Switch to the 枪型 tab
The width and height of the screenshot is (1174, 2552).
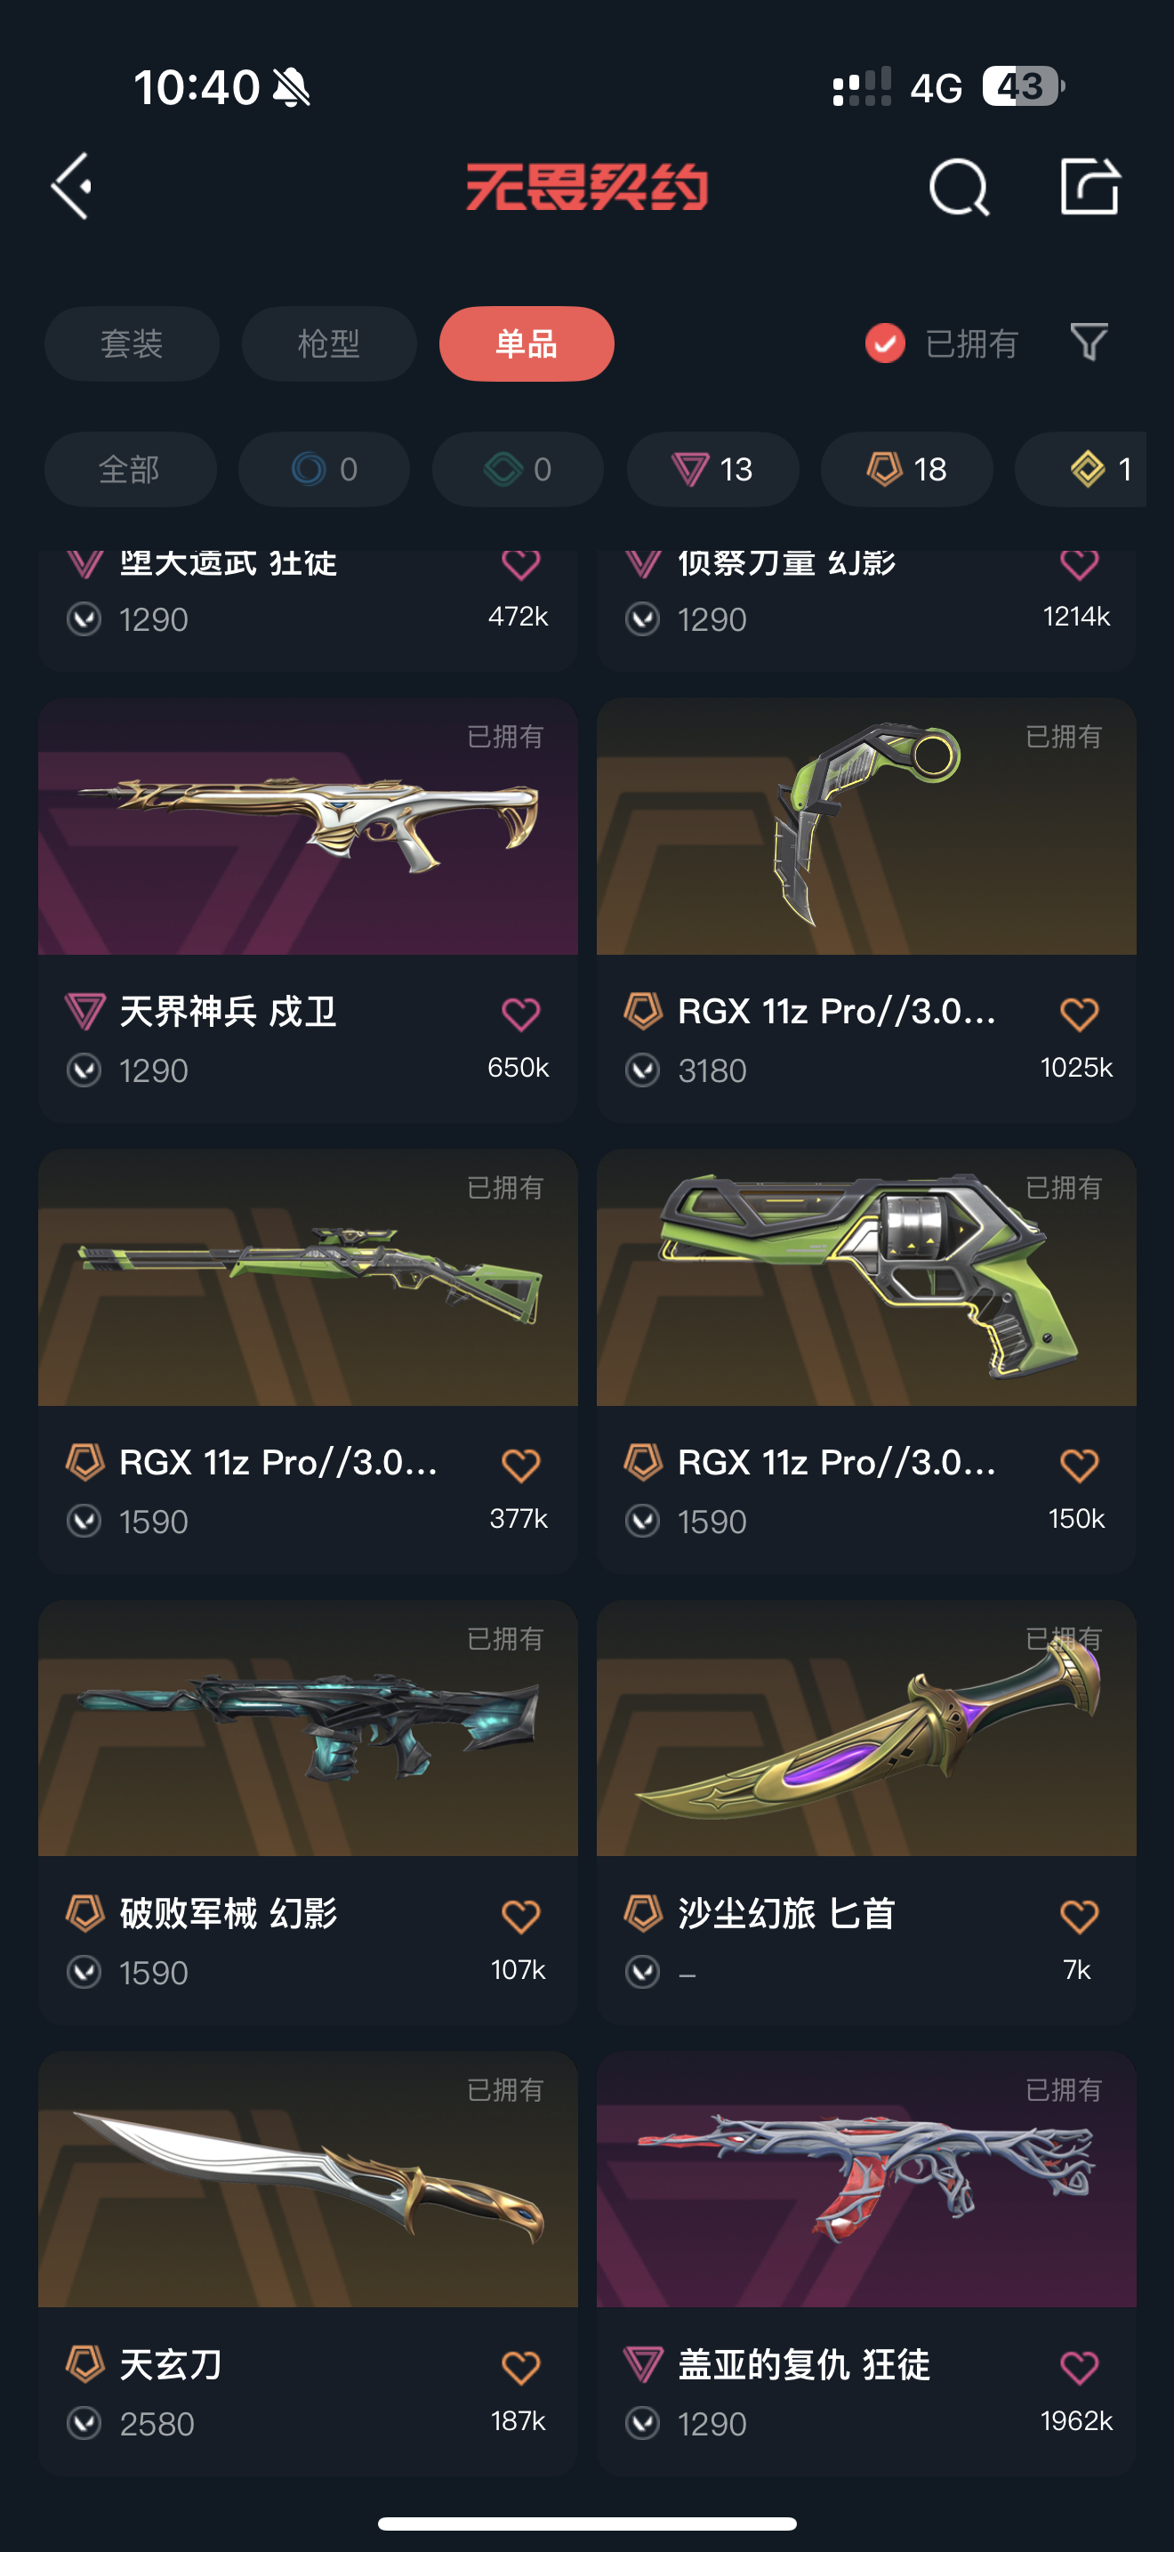(x=329, y=343)
